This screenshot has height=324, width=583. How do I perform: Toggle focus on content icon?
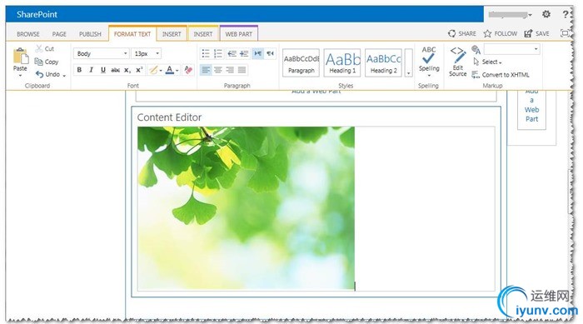(x=565, y=33)
